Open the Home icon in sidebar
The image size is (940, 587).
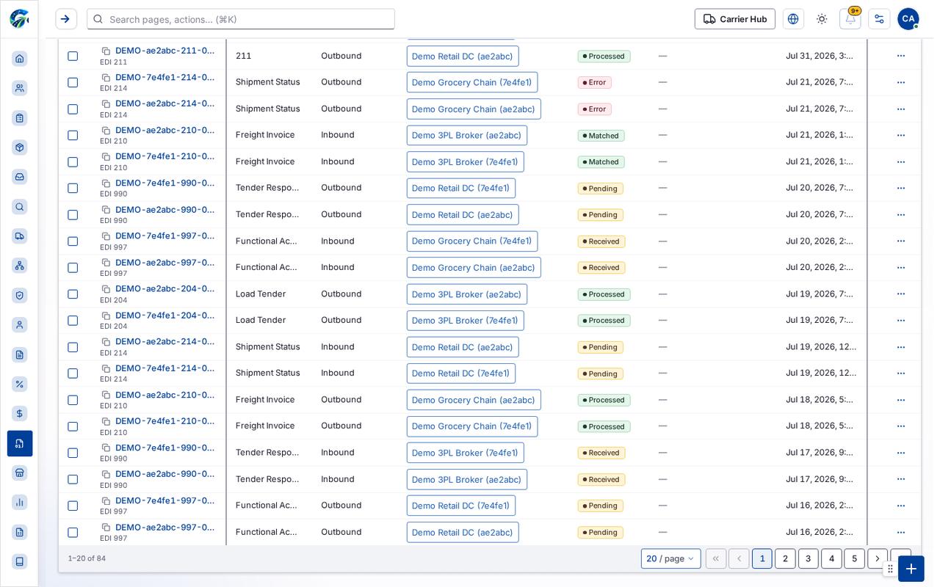pos(20,59)
